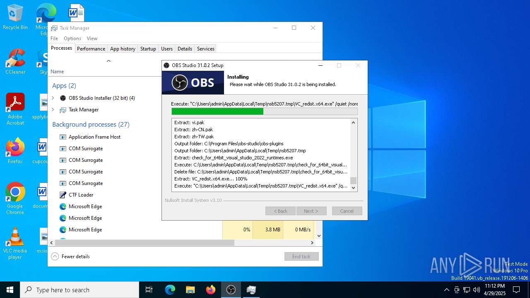The image size is (530, 298).
Task: Open volume control in system tray
Action: (477, 290)
